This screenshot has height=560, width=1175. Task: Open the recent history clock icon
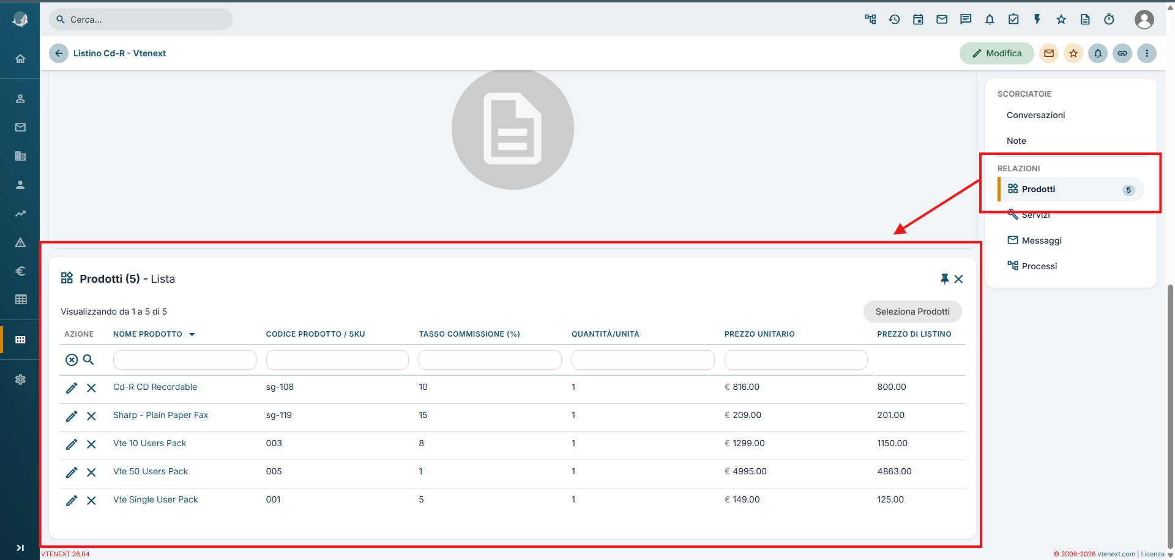tap(894, 20)
